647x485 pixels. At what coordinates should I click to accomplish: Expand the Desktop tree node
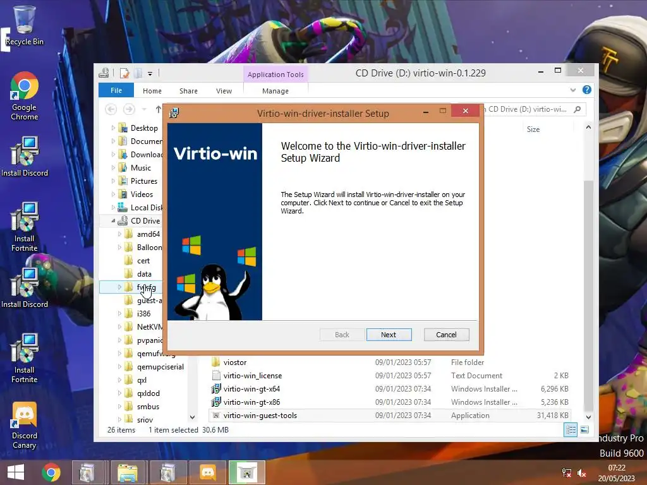point(113,128)
